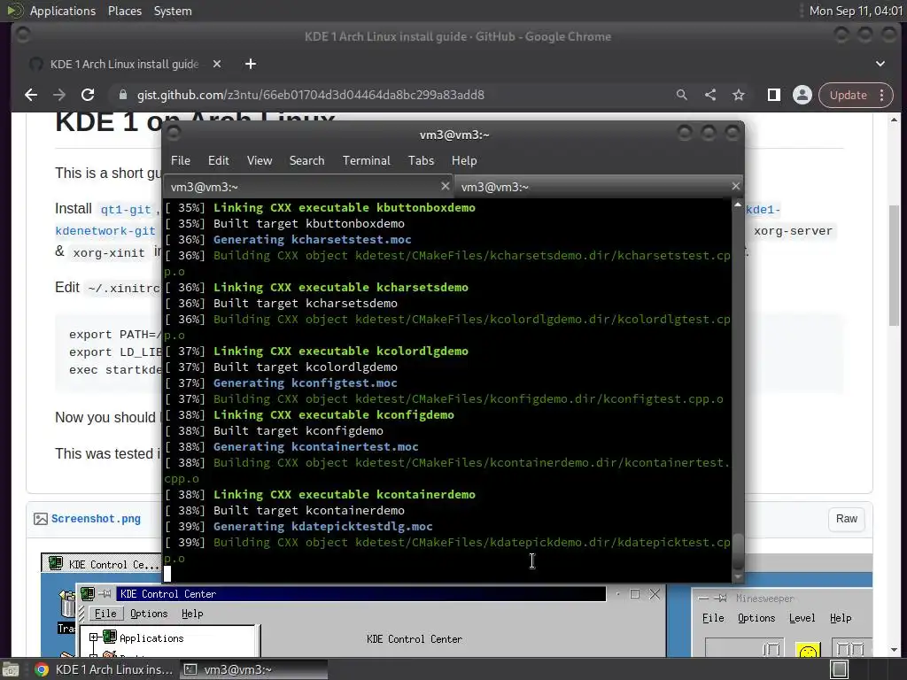This screenshot has width=907, height=680.
Task: Close the second terminal tab
Action: [x=735, y=186]
